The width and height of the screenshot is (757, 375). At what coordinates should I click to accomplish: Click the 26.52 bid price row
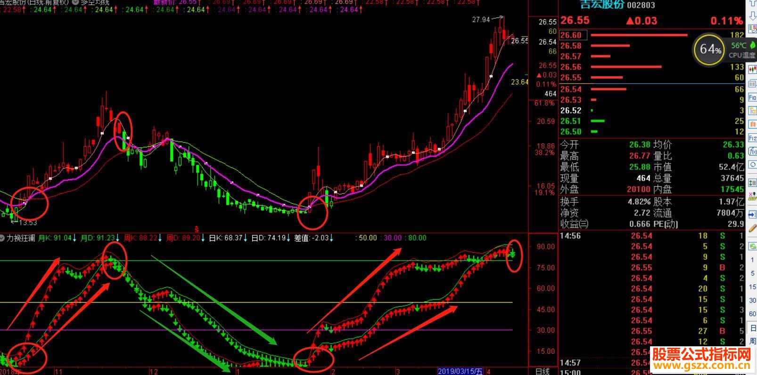[652, 110]
